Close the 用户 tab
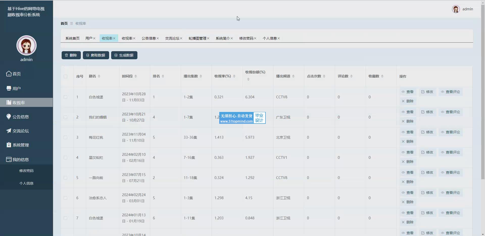 pyautogui.click(x=94, y=38)
